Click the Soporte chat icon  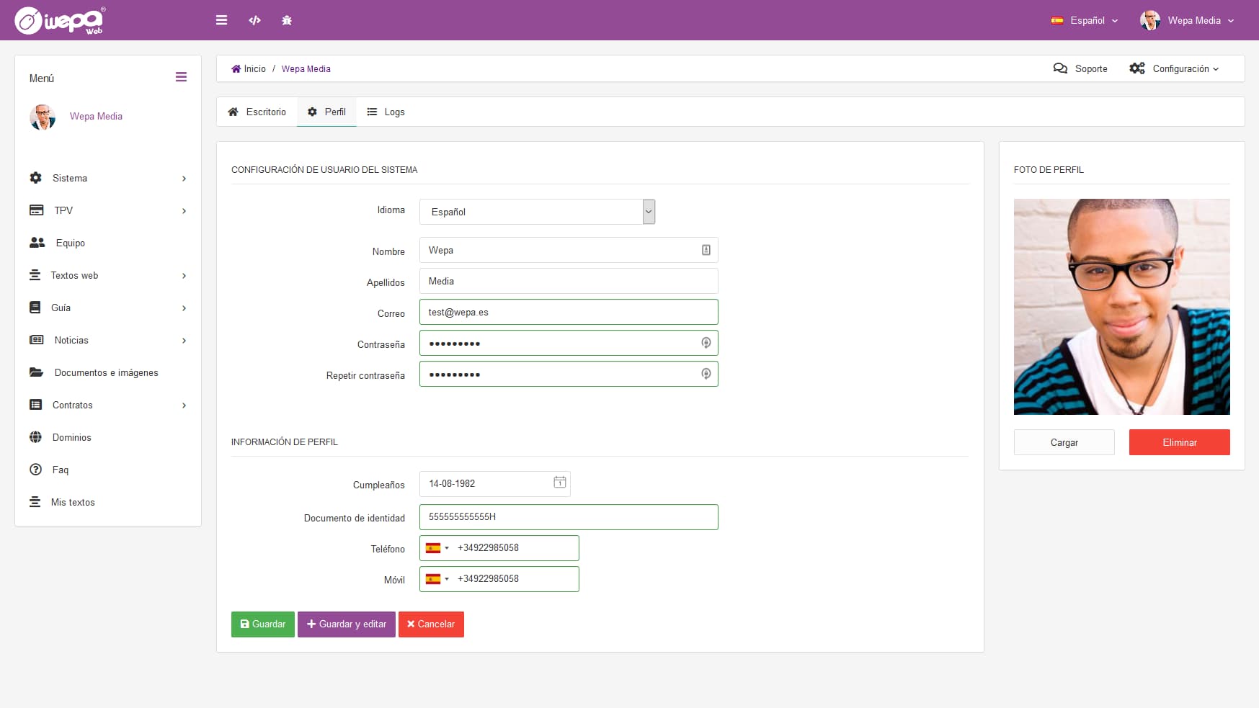[1060, 68]
